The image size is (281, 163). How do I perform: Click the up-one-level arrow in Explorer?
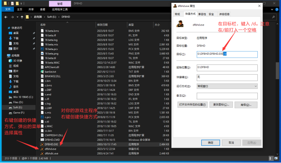[x=21, y=17]
